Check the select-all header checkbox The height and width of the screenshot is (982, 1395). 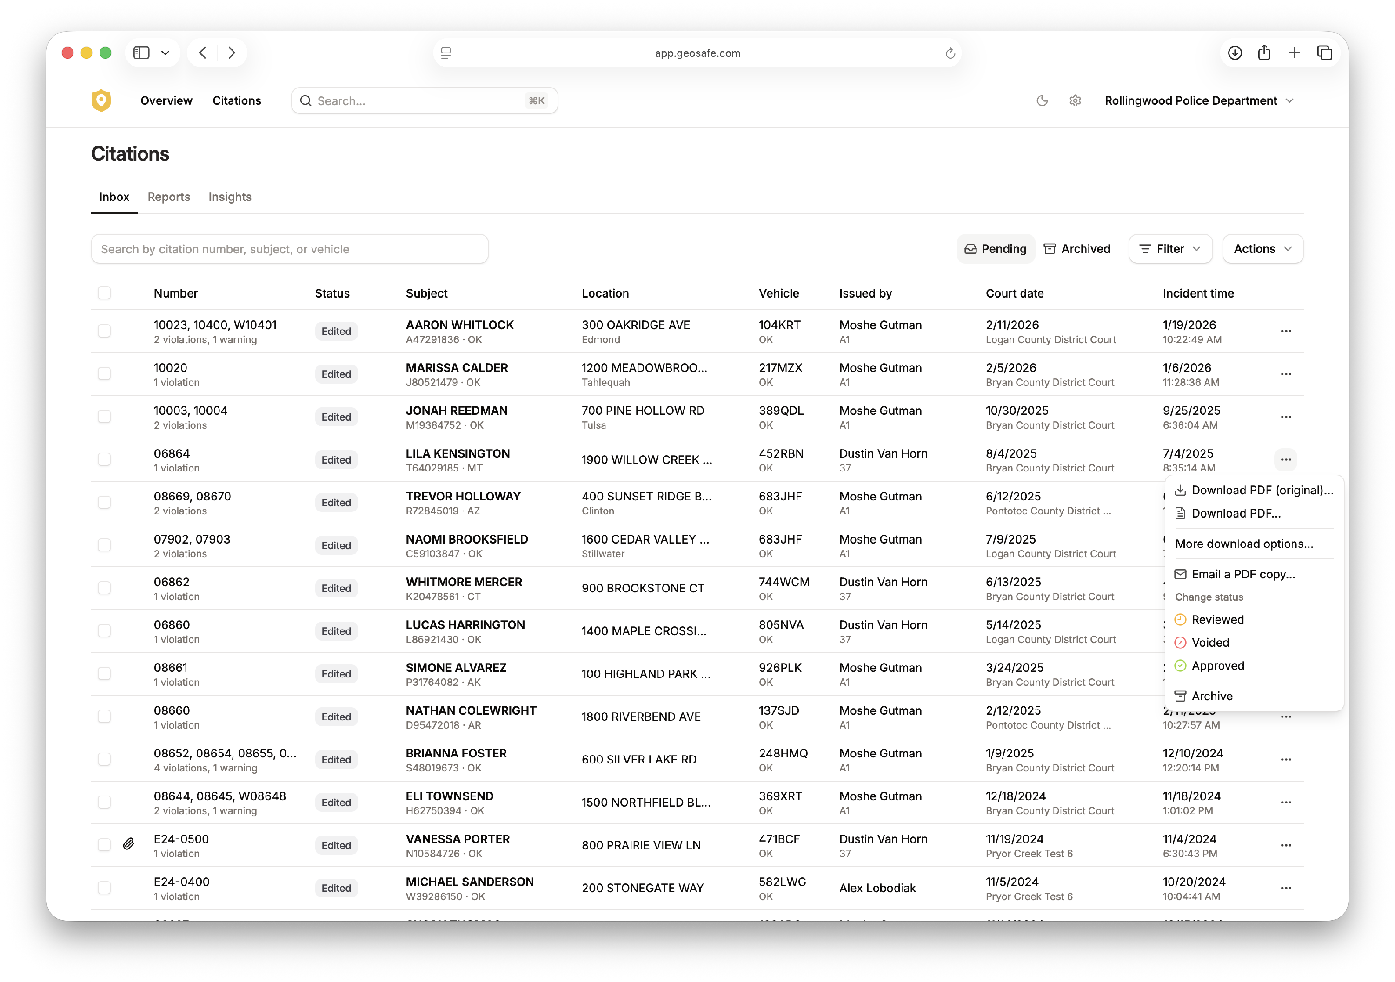105,293
